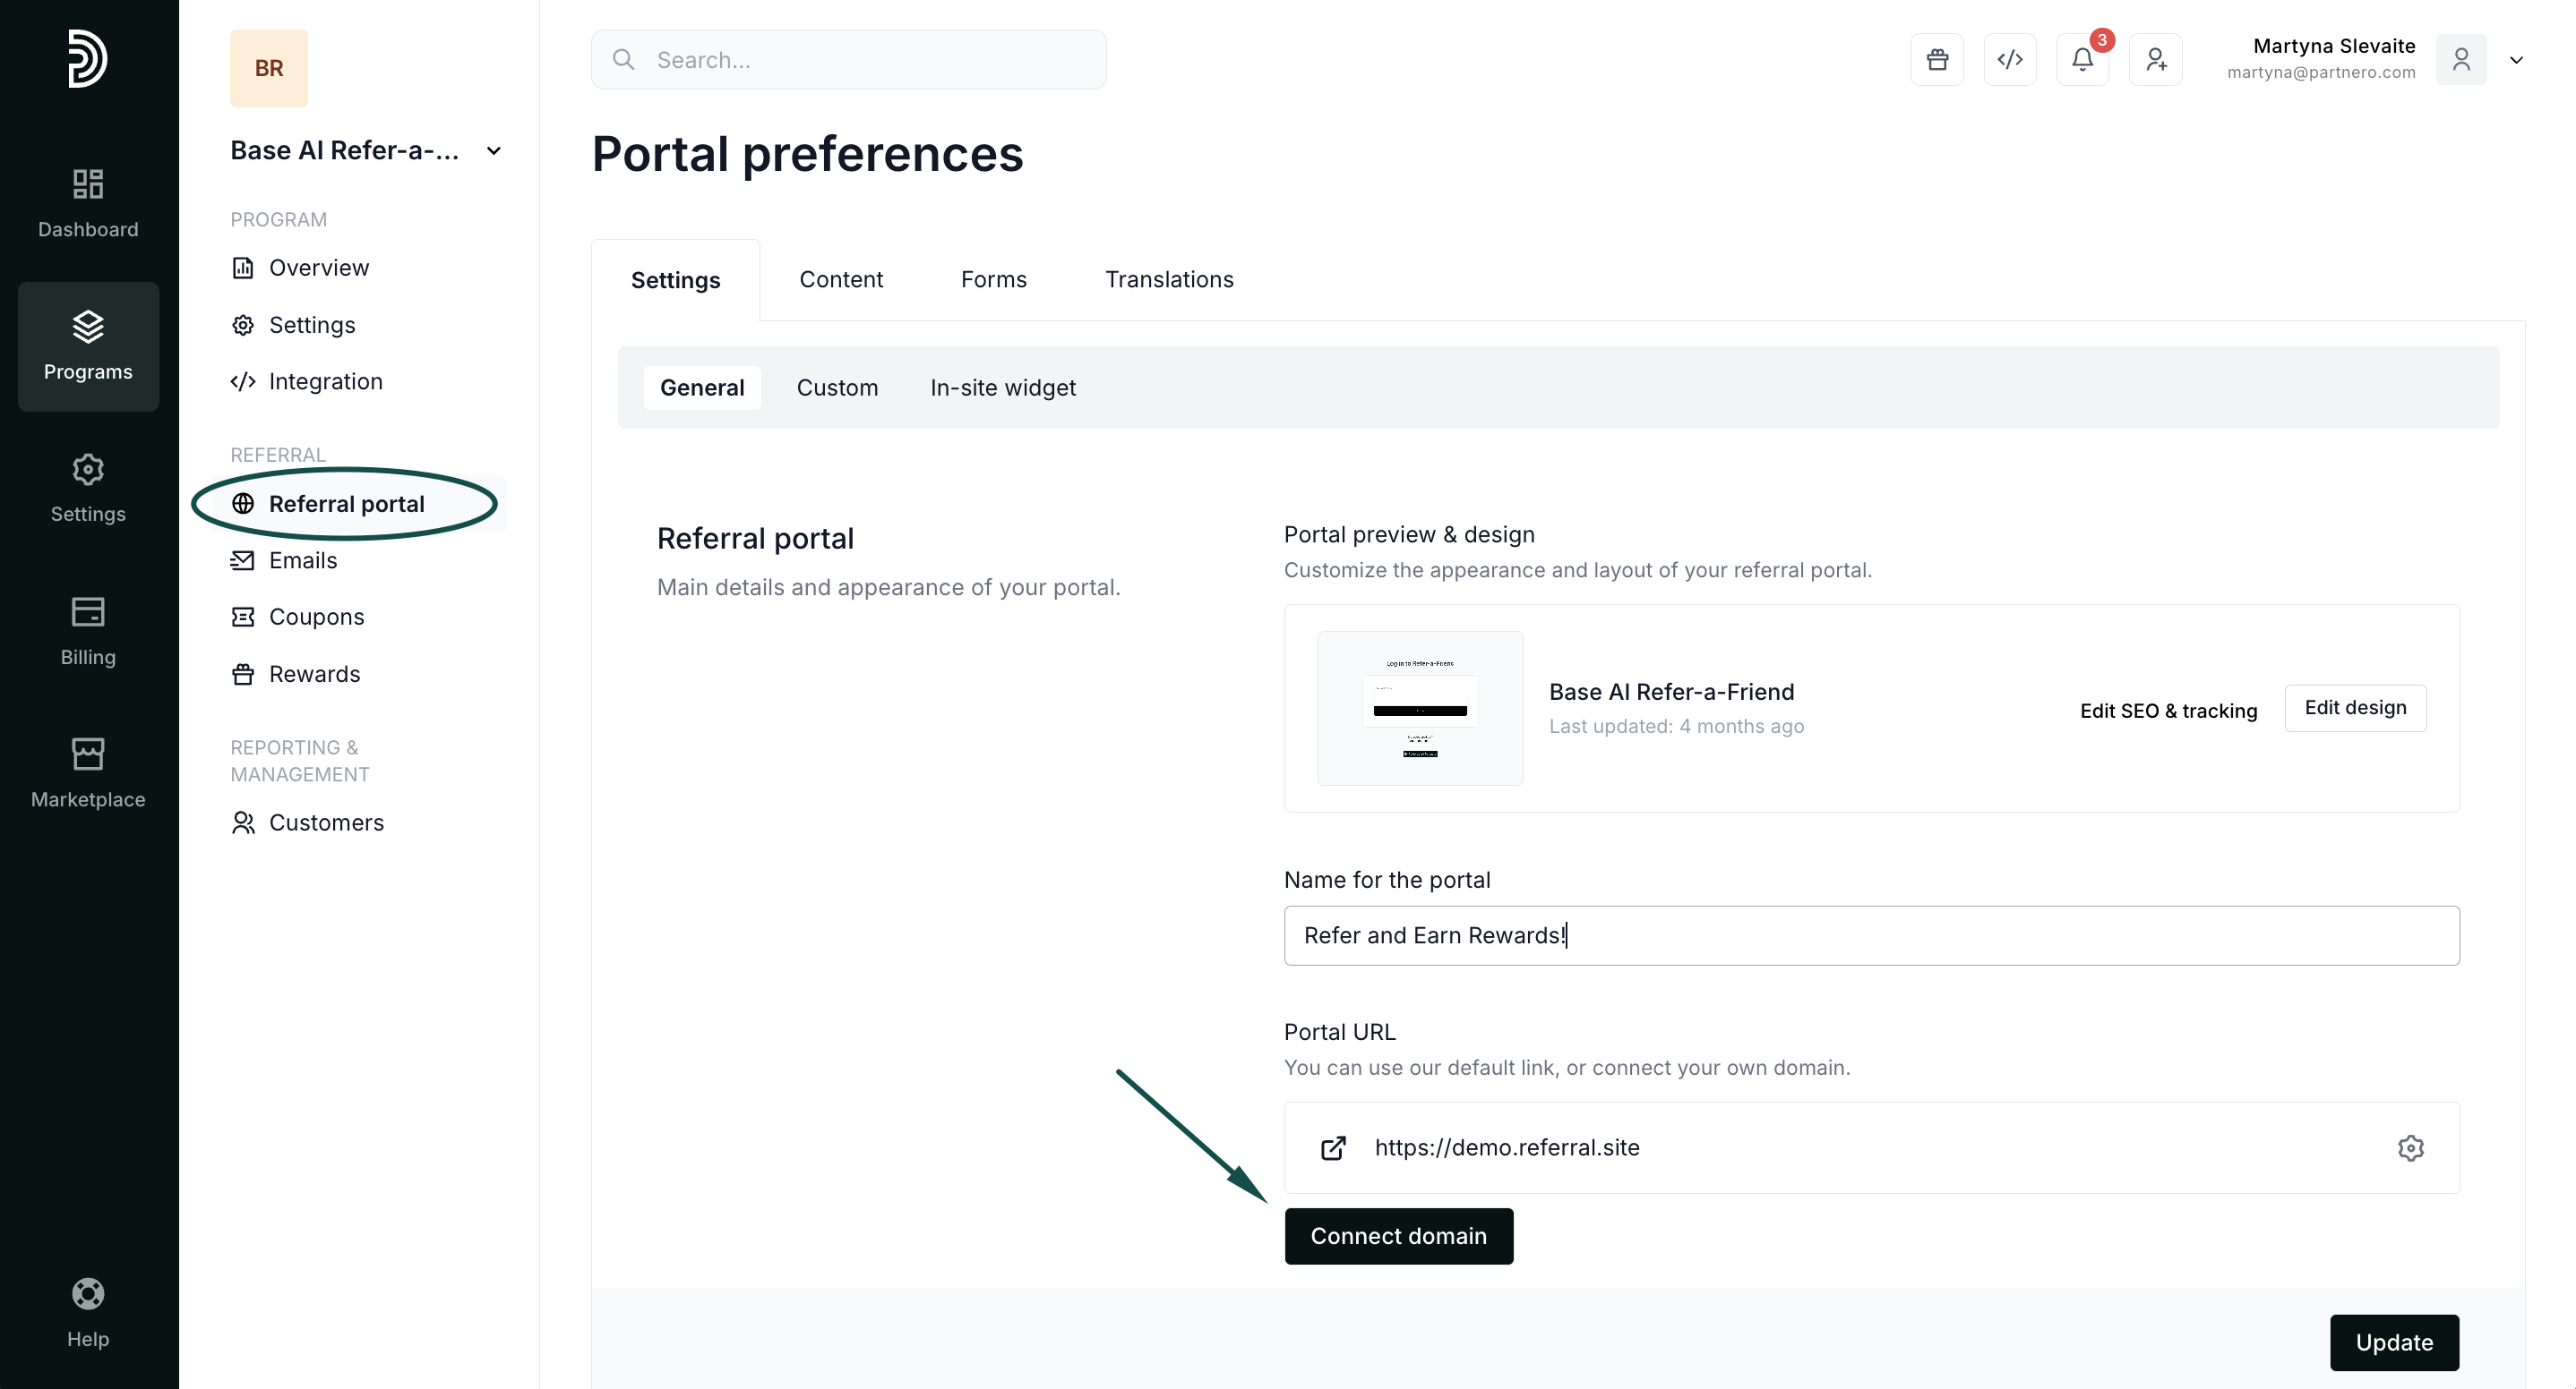The width and height of the screenshot is (2576, 1389).
Task: Open notifications bell with badge
Action: point(2083,60)
